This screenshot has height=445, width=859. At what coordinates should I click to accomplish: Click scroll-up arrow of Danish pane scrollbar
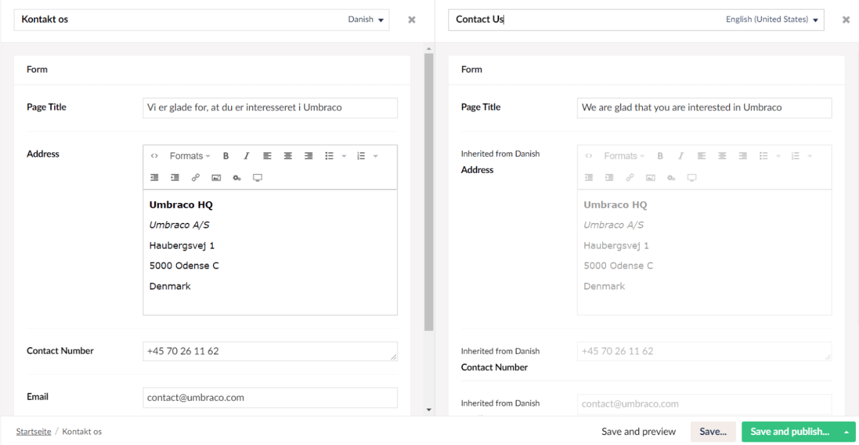coord(429,49)
